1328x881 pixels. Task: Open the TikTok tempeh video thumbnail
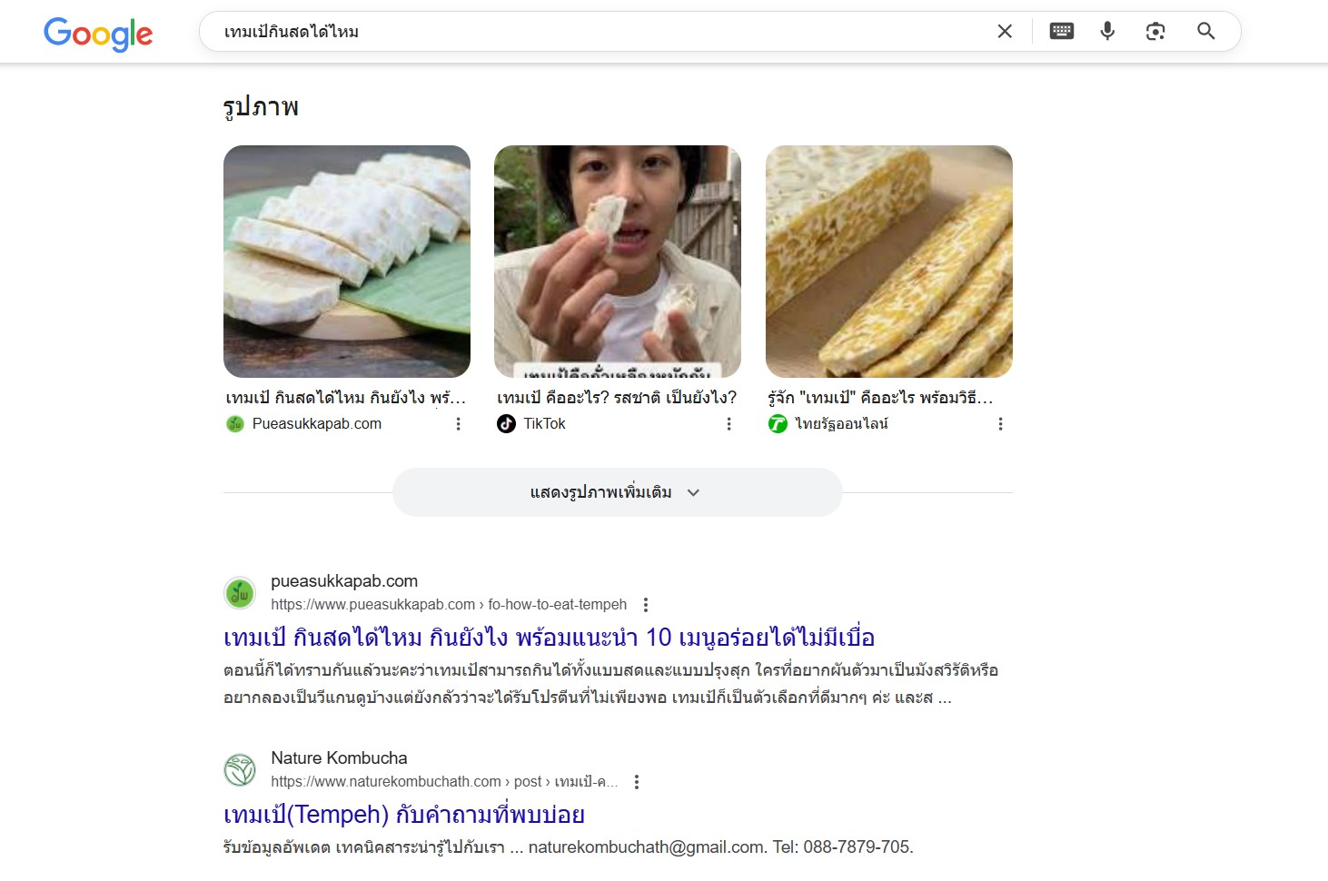coord(618,262)
